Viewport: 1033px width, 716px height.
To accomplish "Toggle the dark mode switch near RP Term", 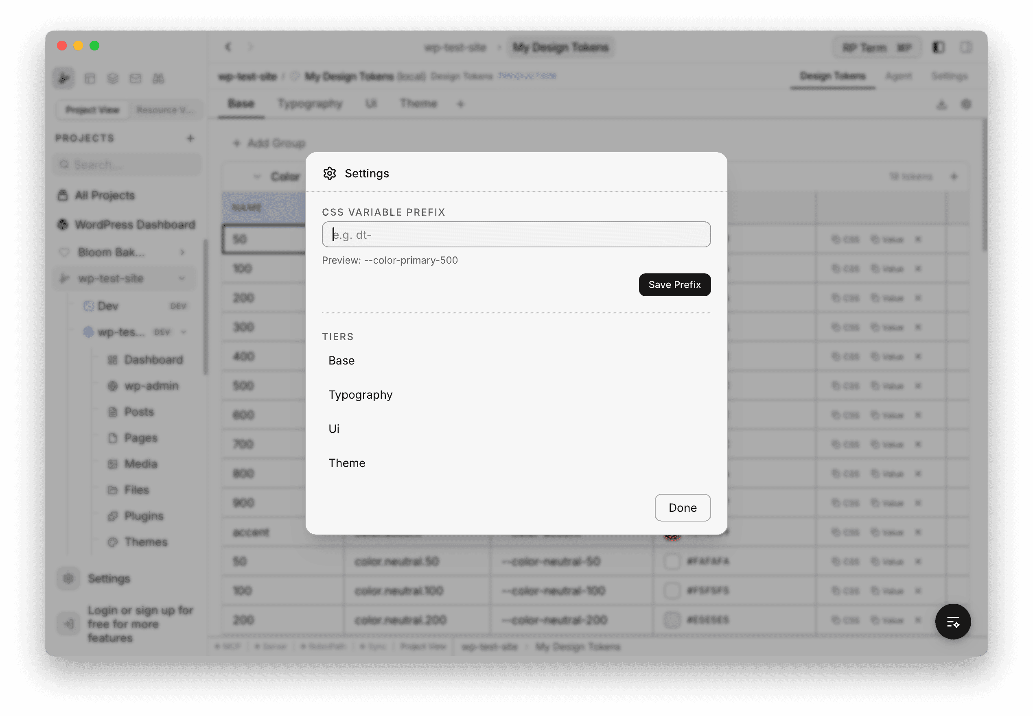I will 938,47.
